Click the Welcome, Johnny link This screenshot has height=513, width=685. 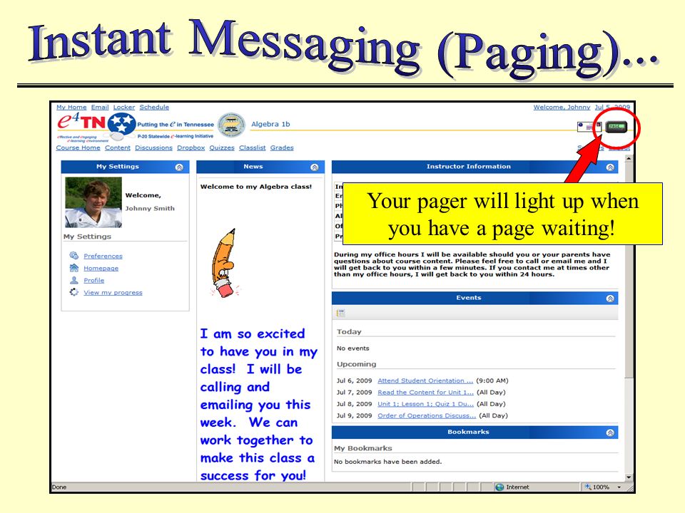(x=562, y=107)
